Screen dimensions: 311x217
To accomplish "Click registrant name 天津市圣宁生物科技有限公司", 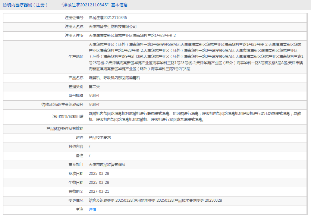I will [113, 26].
